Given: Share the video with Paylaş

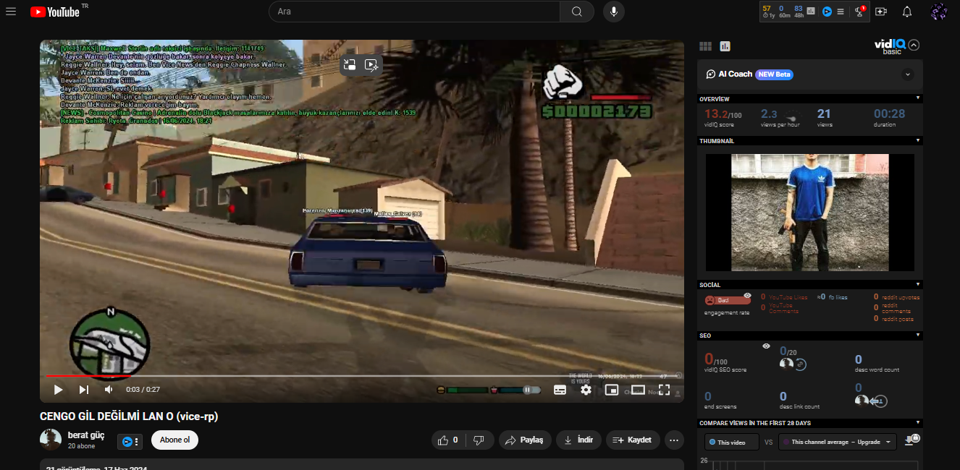Looking at the screenshot, I should [x=525, y=440].
